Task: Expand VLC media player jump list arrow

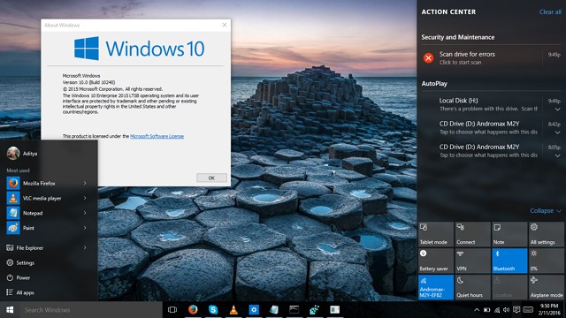Action: pos(85,198)
